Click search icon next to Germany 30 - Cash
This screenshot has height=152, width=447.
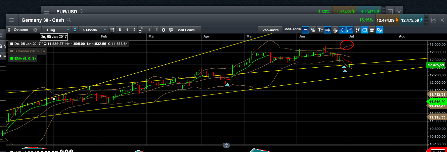click(x=69, y=20)
